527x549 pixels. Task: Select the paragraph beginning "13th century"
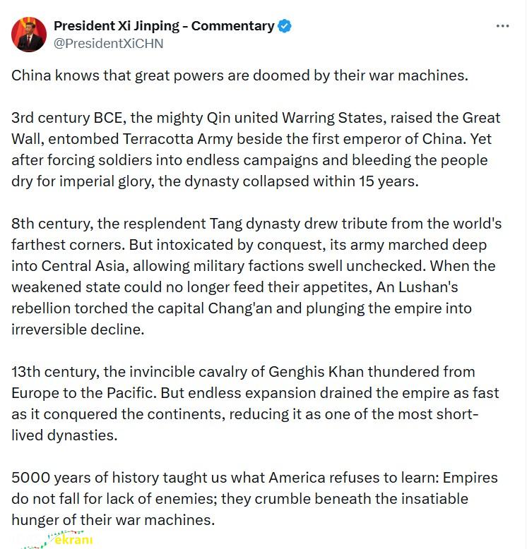point(255,404)
